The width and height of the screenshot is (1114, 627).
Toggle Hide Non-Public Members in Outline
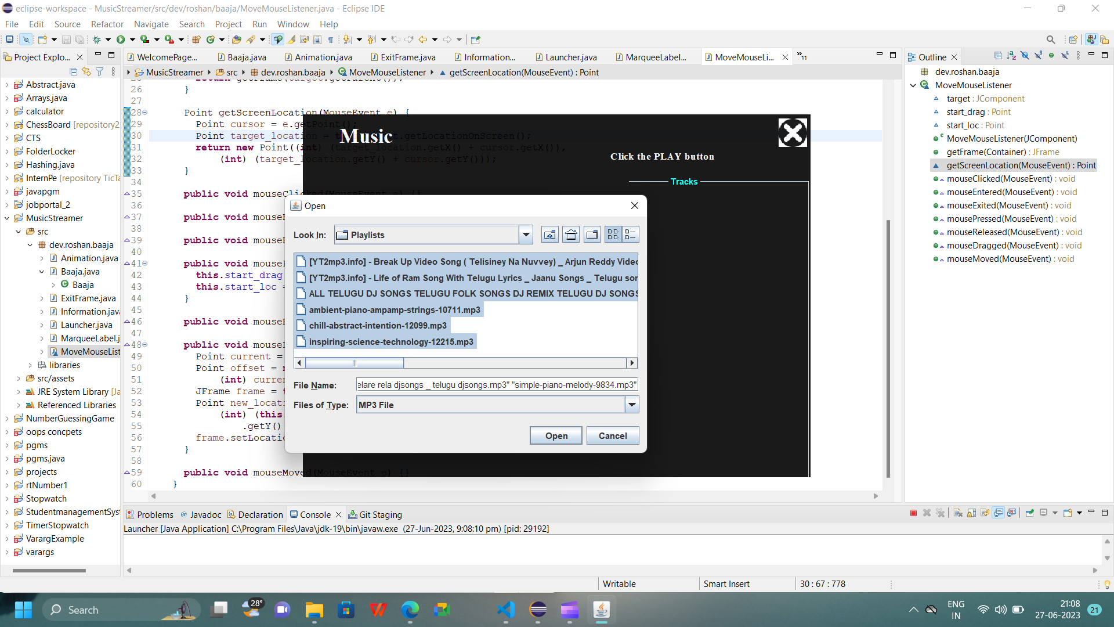[1051, 56]
